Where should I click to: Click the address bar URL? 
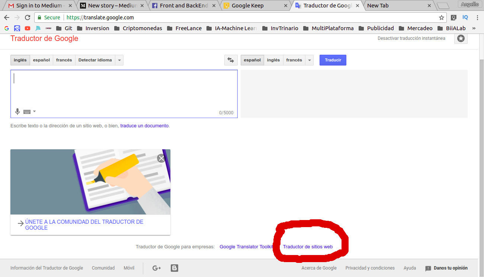coord(100,17)
